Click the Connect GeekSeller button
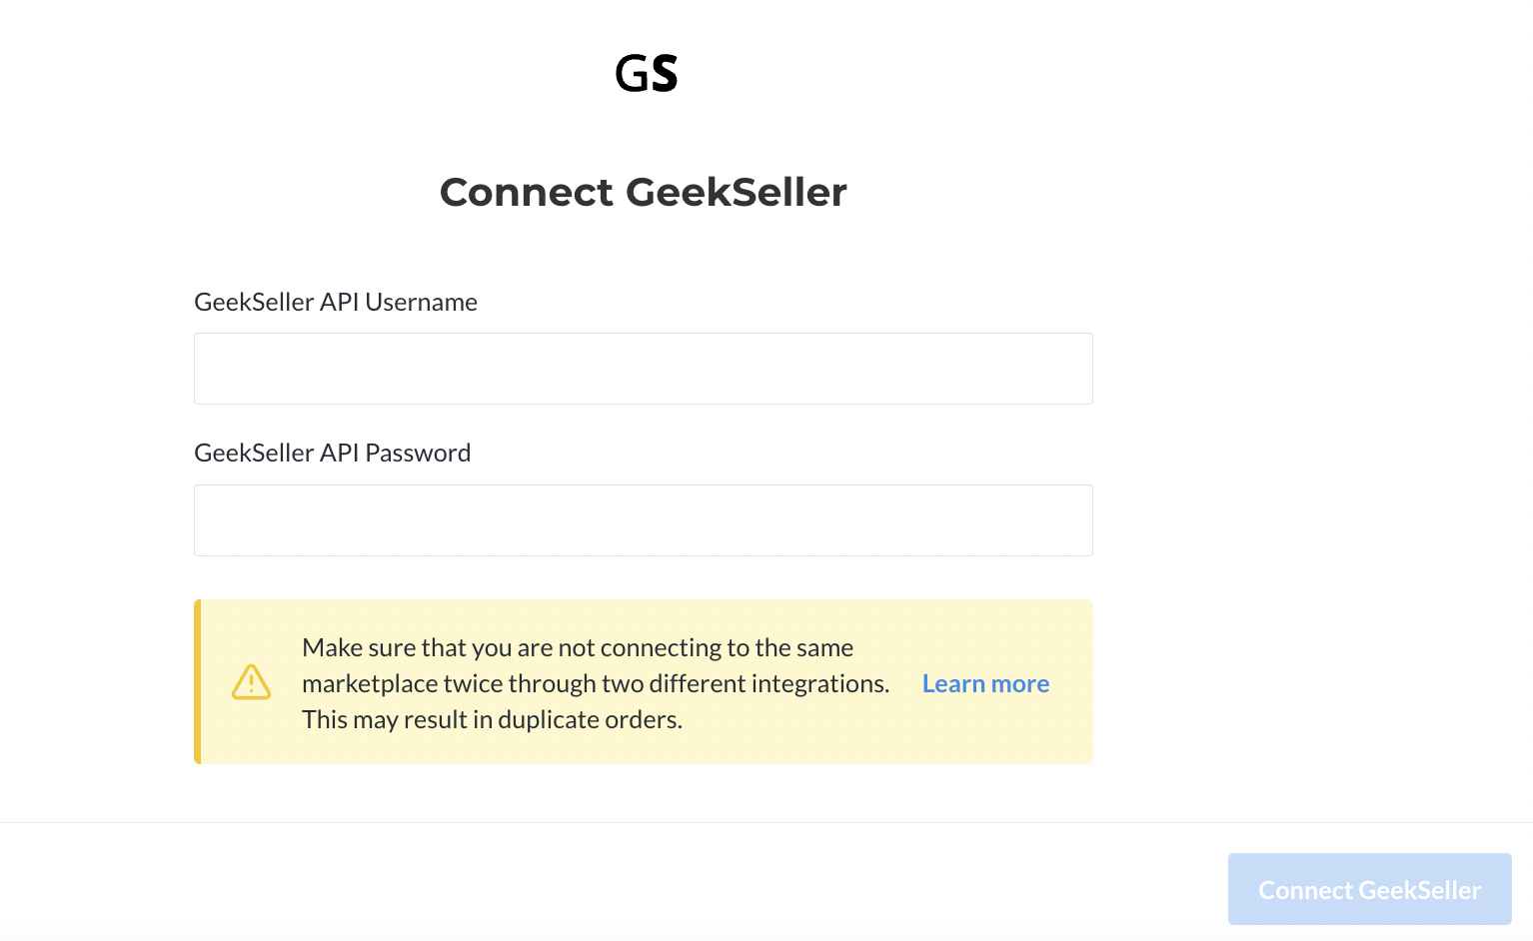 (1369, 889)
